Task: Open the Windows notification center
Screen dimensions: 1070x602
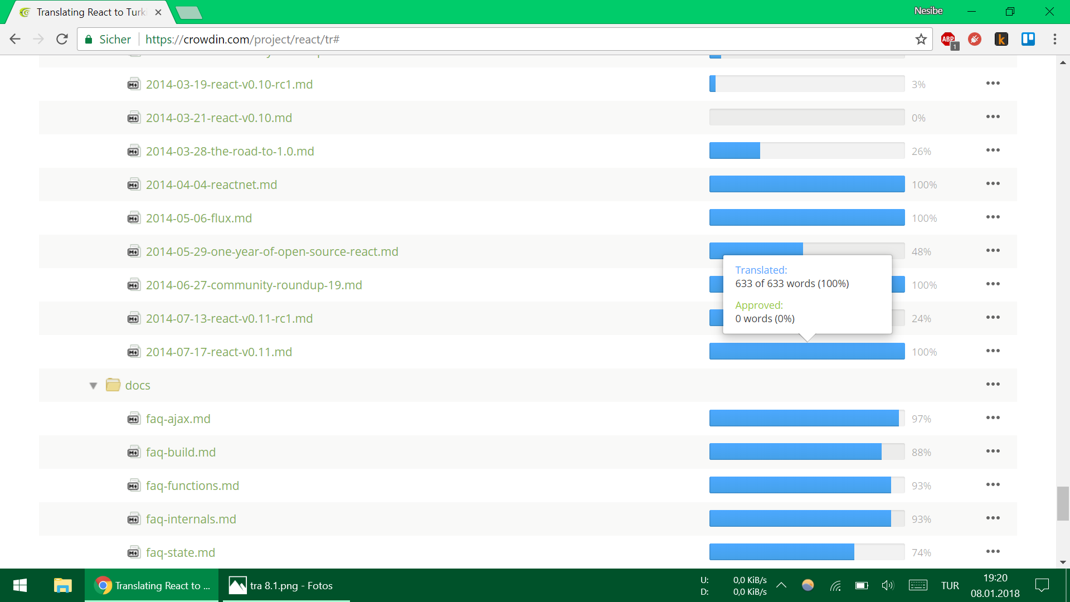Action: tap(1042, 585)
